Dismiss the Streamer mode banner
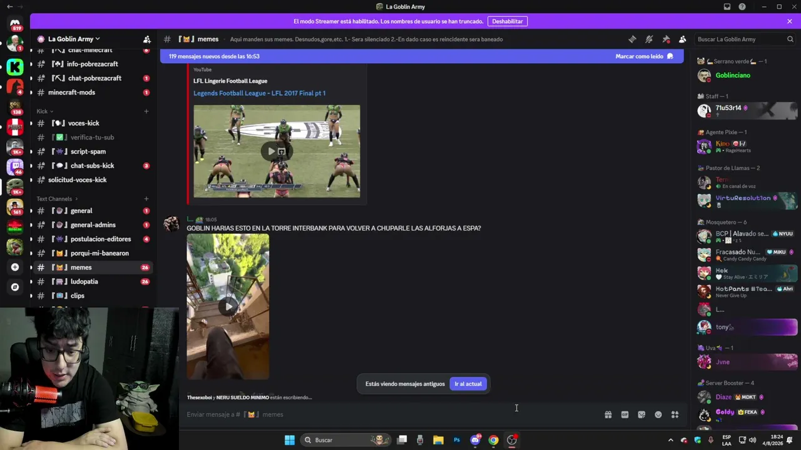Image resolution: width=801 pixels, height=450 pixels. (x=790, y=21)
